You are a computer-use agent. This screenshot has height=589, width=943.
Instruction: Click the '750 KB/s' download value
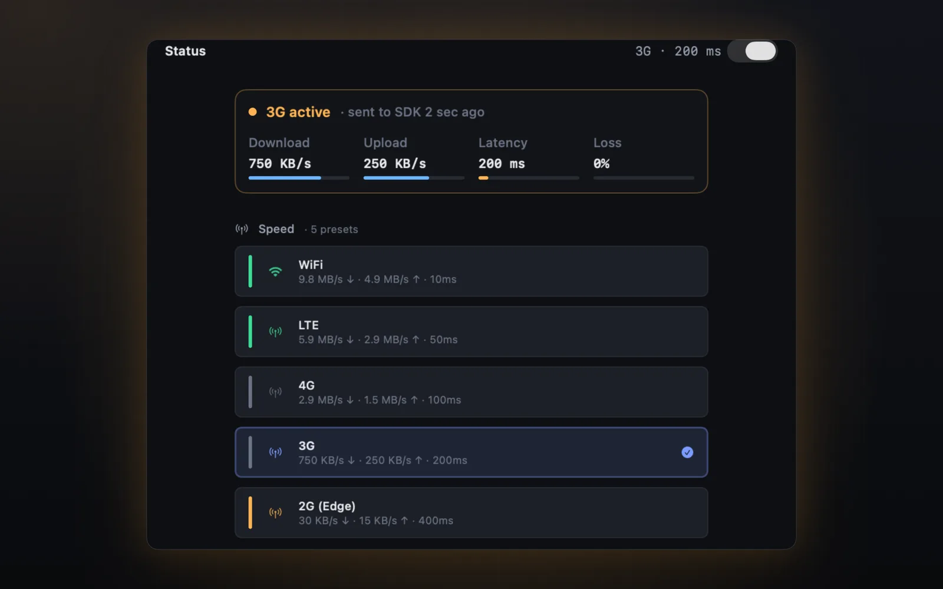pos(280,164)
